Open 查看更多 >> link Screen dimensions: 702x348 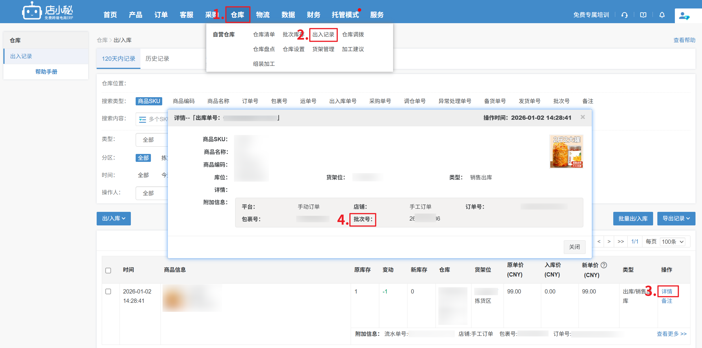671,334
